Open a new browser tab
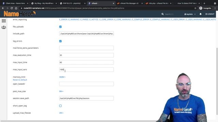The image size is (218, 122). pos(204,3)
